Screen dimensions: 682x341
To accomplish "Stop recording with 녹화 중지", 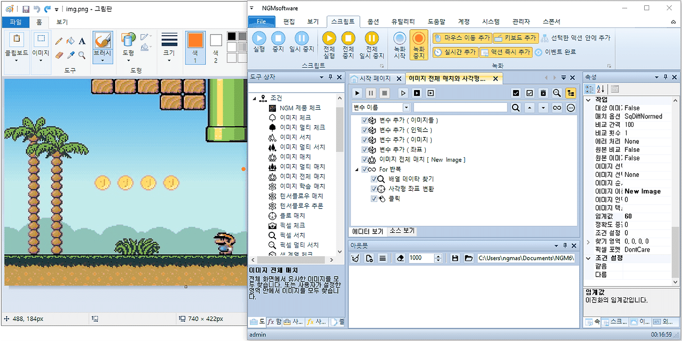I will click(419, 45).
